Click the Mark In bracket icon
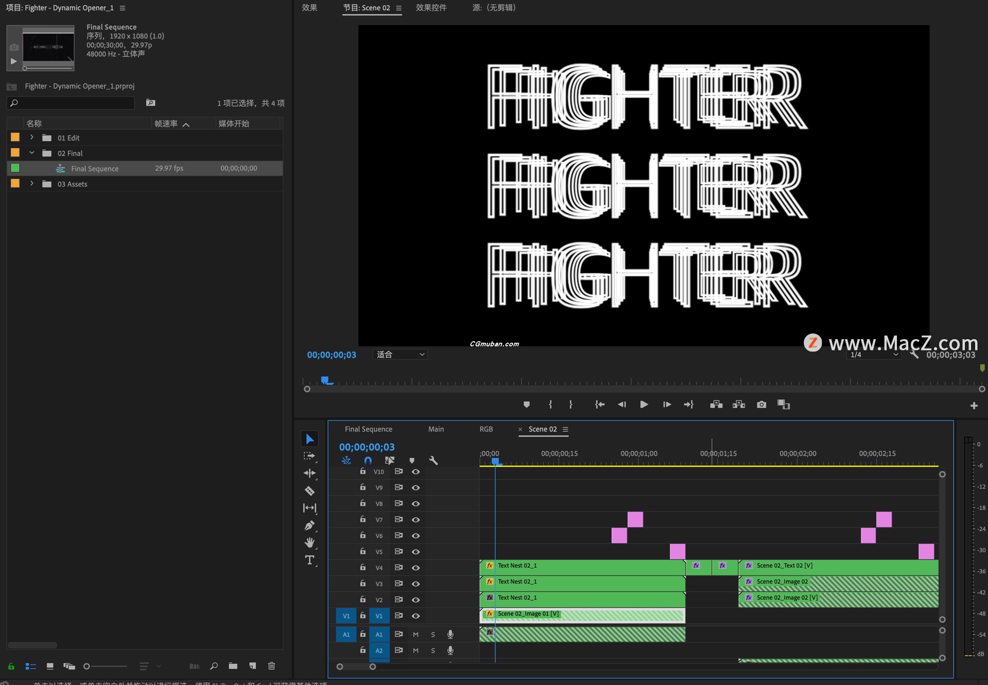Image resolution: width=988 pixels, height=685 pixels. pyautogui.click(x=551, y=405)
